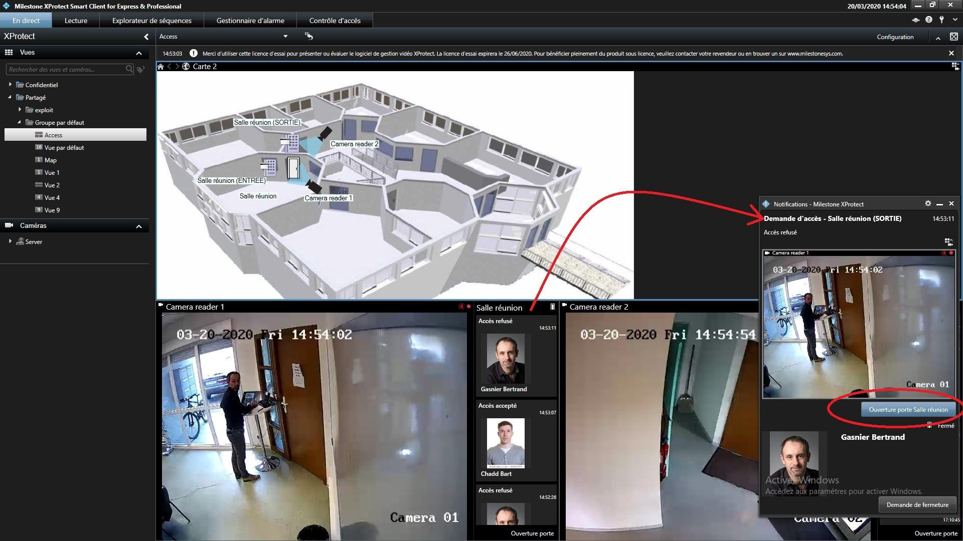The image size is (963, 541).
Task: Select the En direct tab
Action: tap(26, 21)
